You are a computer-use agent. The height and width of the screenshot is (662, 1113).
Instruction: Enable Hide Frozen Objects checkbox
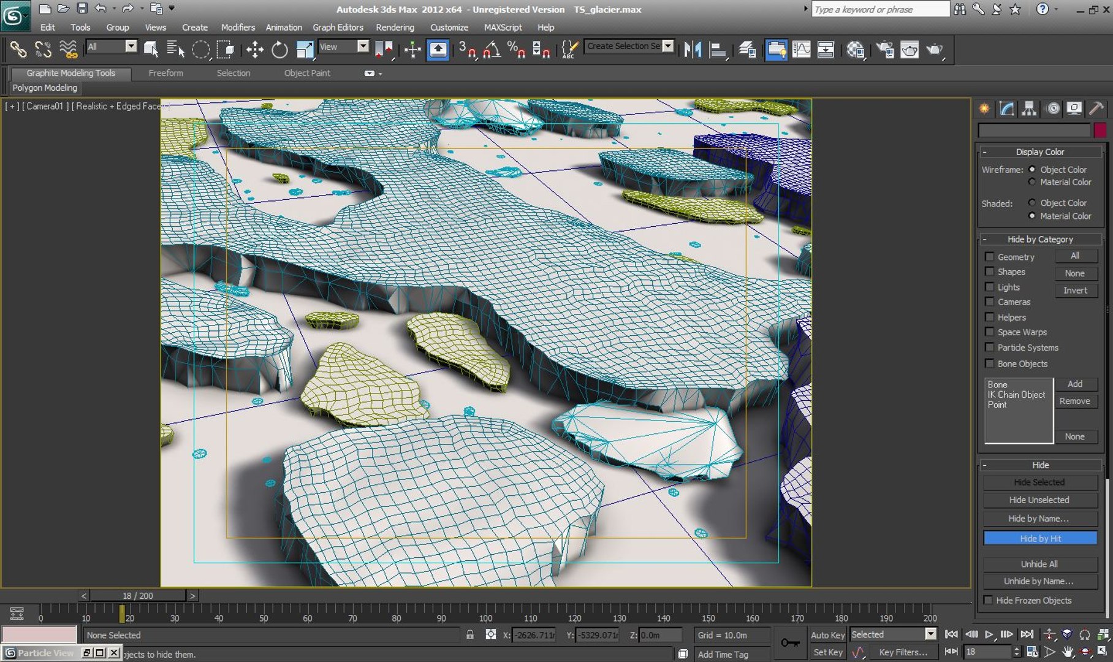pyautogui.click(x=988, y=600)
